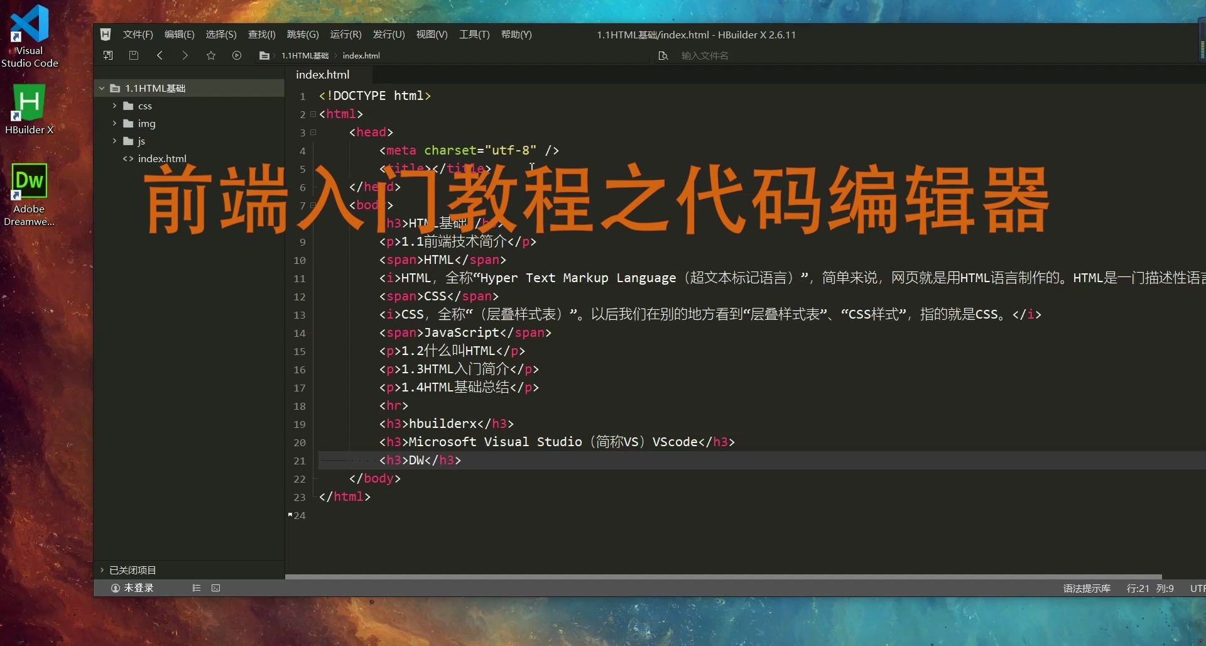This screenshot has width=1206, height=646.
Task: Click the Microsoft Visual Studio h3 line
Action: tap(557, 442)
